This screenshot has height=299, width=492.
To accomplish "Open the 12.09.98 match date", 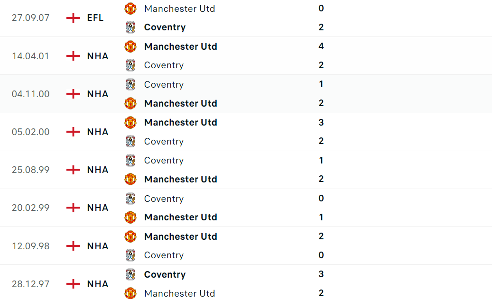I will click(x=30, y=246).
